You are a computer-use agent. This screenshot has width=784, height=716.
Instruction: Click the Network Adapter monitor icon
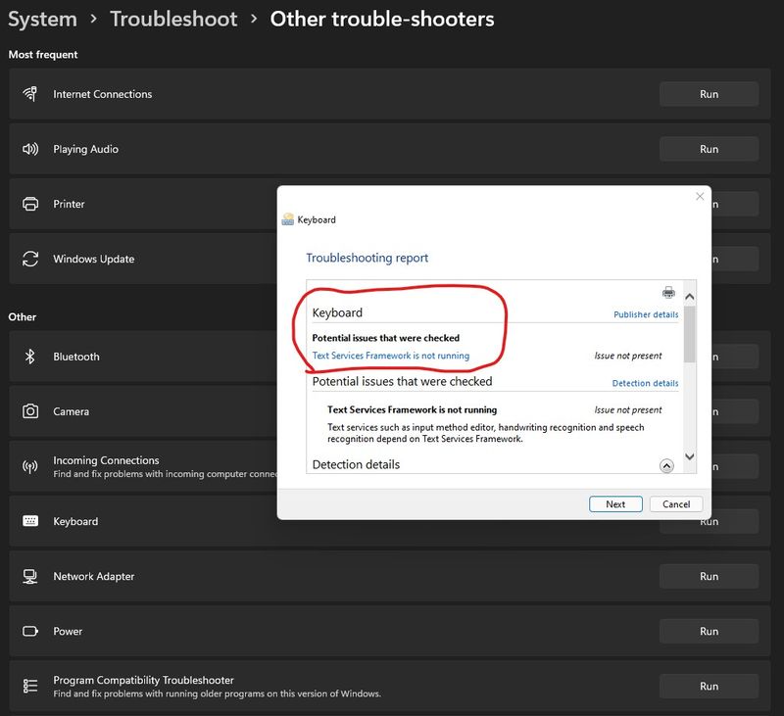coord(30,576)
